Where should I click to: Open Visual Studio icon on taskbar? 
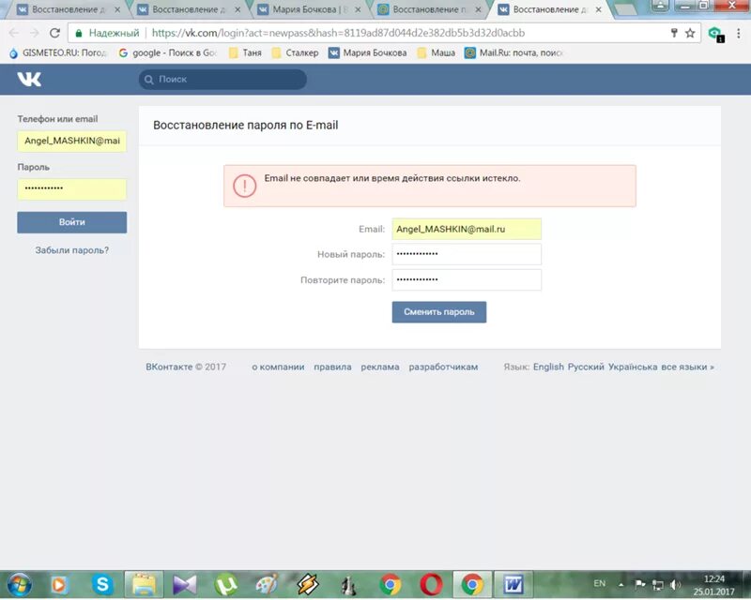click(x=185, y=585)
